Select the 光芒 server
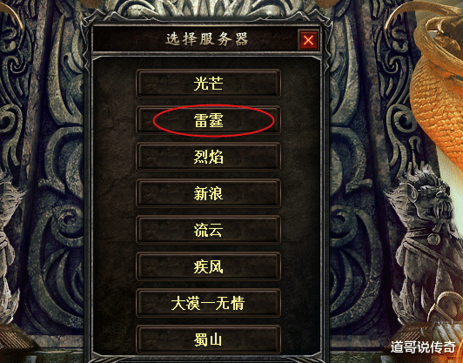The height and width of the screenshot is (363, 463). 208,84
